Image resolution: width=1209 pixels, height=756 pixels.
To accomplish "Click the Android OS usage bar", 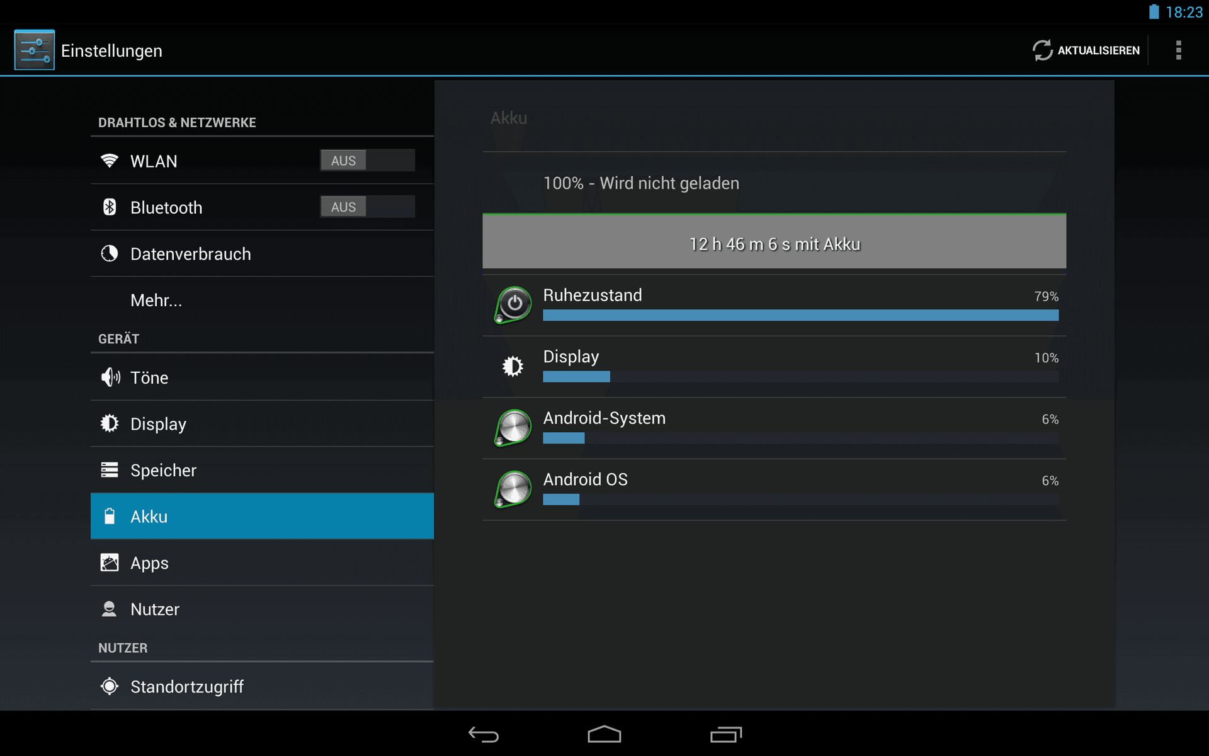I will (x=800, y=500).
